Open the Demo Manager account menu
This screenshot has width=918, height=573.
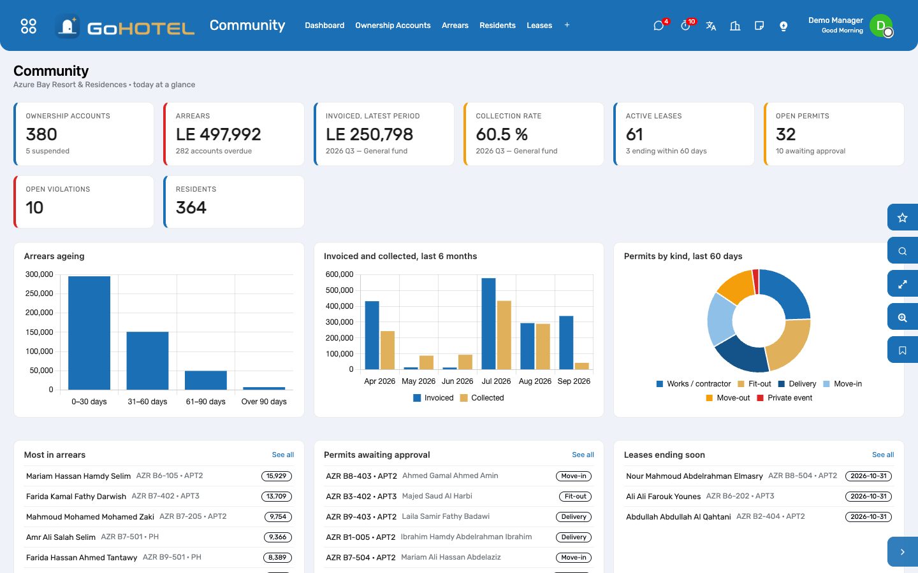tap(835, 25)
